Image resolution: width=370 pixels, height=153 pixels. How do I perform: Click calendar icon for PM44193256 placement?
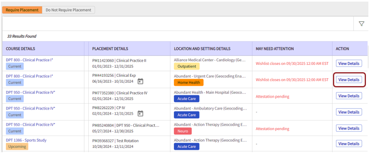pyautogui.click(x=140, y=81)
